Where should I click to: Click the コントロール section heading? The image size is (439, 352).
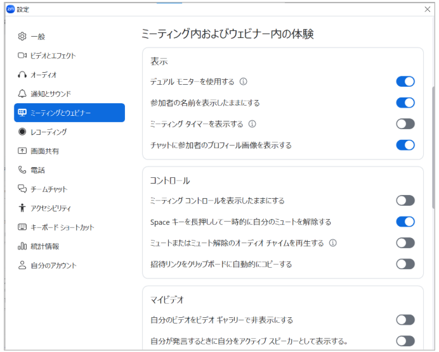point(170,180)
